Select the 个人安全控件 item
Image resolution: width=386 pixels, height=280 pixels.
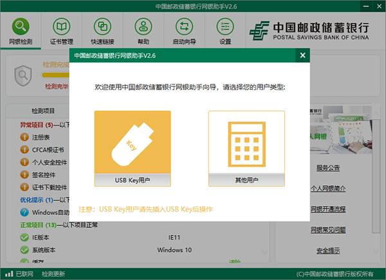coord(50,162)
